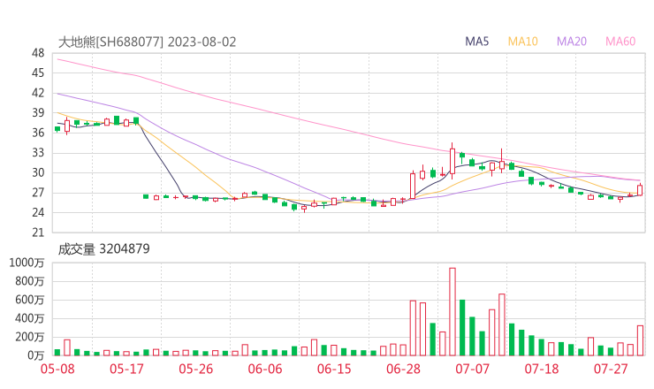Click the 200万 volume axis label
Viewport: 654px width, 389px height.
point(30,337)
